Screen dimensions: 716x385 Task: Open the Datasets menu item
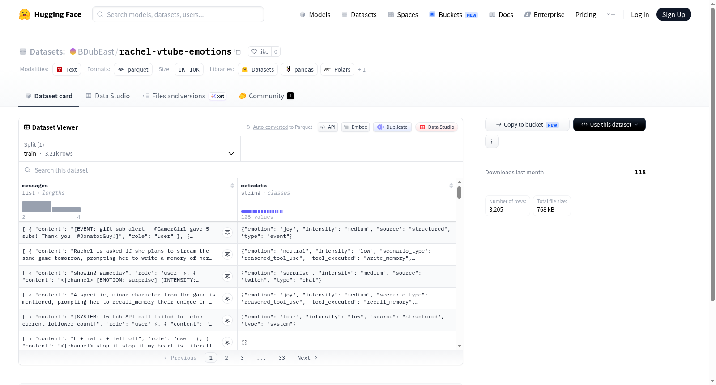(x=359, y=14)
